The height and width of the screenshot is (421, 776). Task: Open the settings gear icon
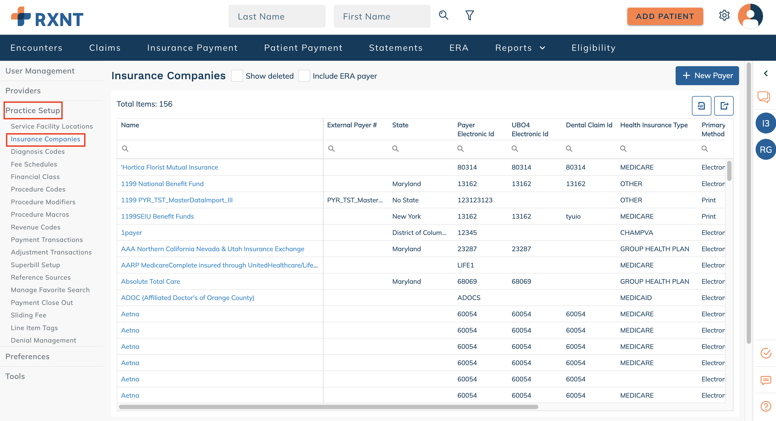point(724,15)
